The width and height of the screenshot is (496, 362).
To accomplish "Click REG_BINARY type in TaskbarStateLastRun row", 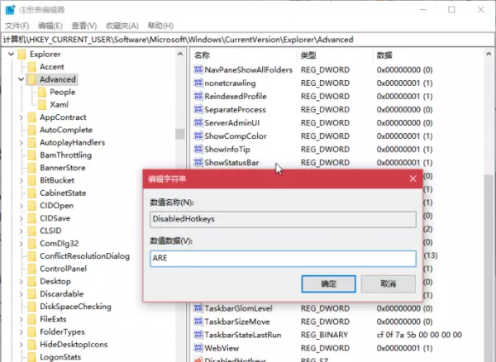I will click(x=324, y=335).
